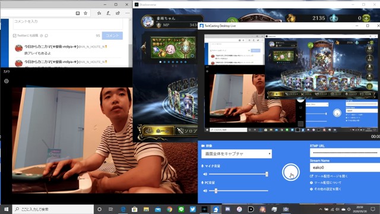The height and width of the screenshot is (214, 380).
Task: Click the network icon in the system tray
Action: 332,209
